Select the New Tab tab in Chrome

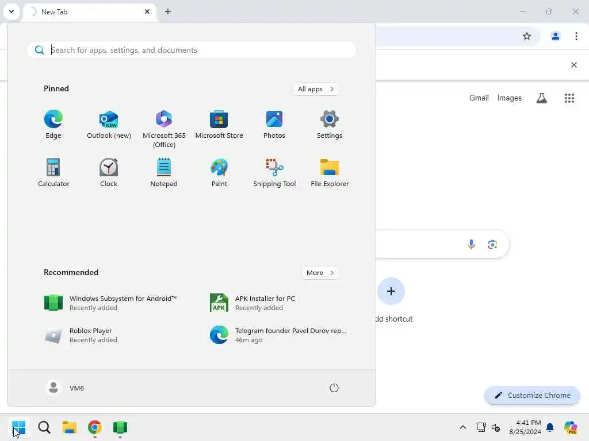(90, 11)
